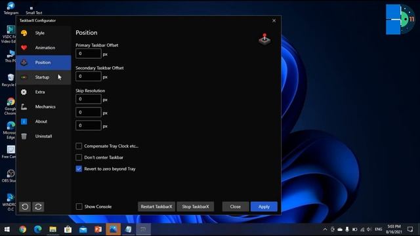Click the Style palette icon

tap(24, 33)
